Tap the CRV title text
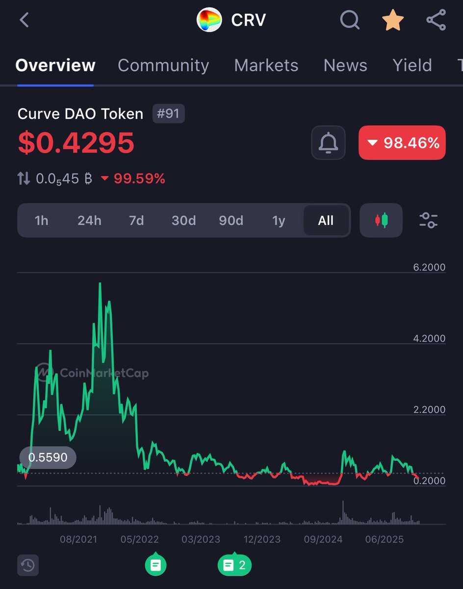 tap(249, 20)
